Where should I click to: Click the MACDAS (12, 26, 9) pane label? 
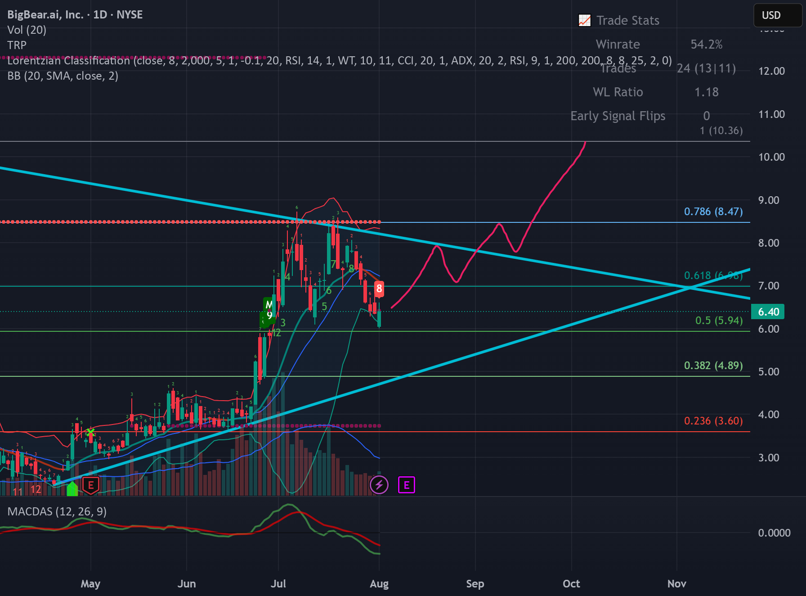click(x=57, y=511)
